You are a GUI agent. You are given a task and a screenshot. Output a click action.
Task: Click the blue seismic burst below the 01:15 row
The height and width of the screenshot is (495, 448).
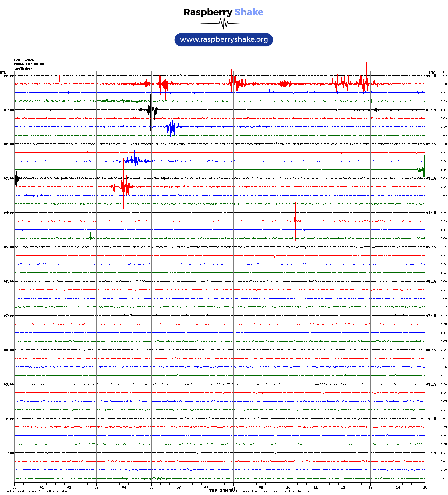[171, 127]
